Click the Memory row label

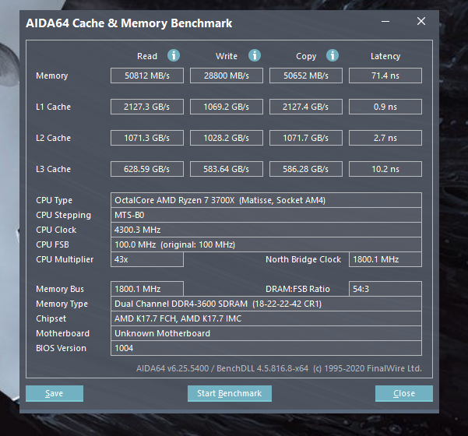(52, 76)
